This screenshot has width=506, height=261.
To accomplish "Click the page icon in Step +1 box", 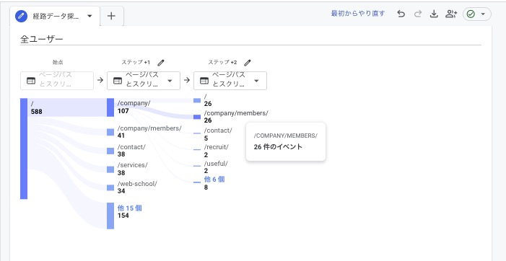I will point(118,81).
